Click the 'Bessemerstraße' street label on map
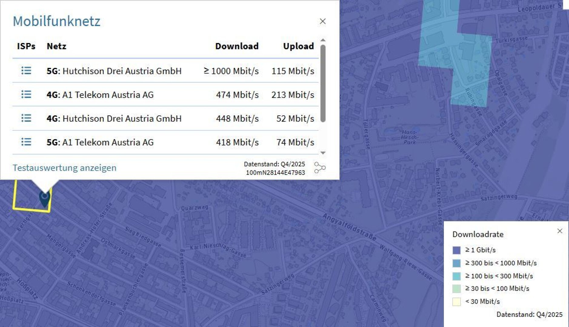The image size is (569, 327). tap(183, 271)
